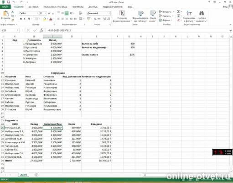This screenshot has height=183, width=233.
Task: Click Удалить cells button
Action: pyautogui.click(x=166, y=16)
